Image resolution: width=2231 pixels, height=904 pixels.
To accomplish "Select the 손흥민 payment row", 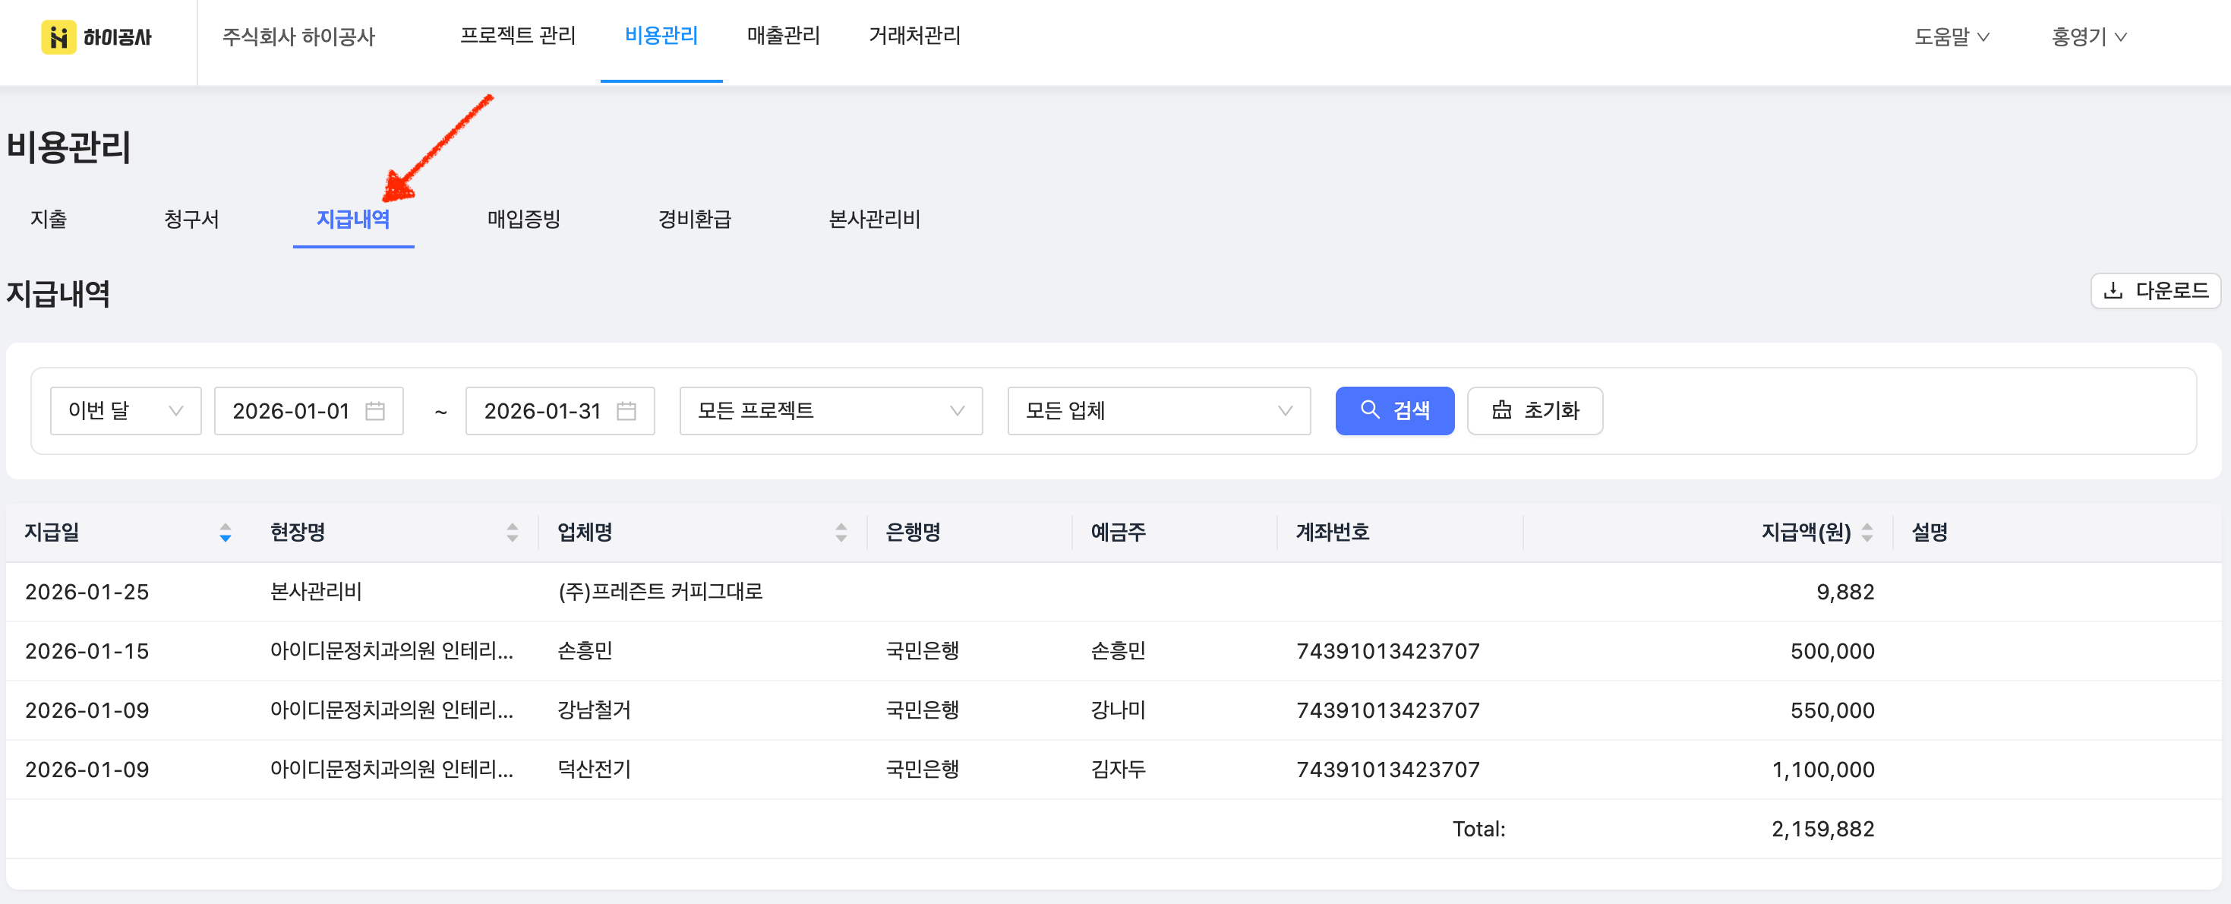I will pyautogui.click(x=1113, y=651).
